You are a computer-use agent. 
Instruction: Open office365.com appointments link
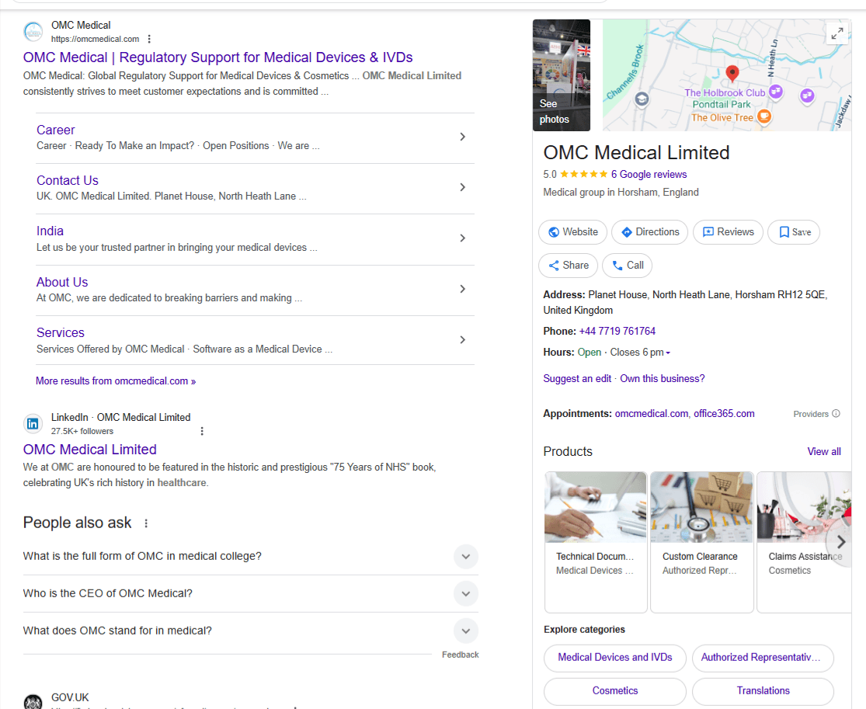[x=724, y=414]
